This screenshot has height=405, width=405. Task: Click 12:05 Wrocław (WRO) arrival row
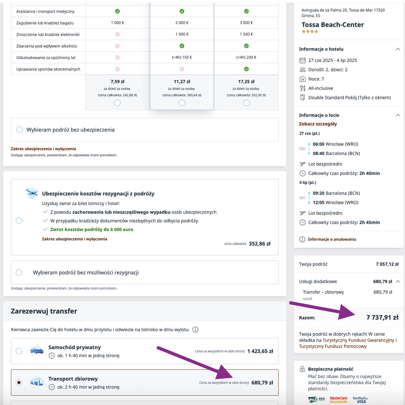[335, 202]
